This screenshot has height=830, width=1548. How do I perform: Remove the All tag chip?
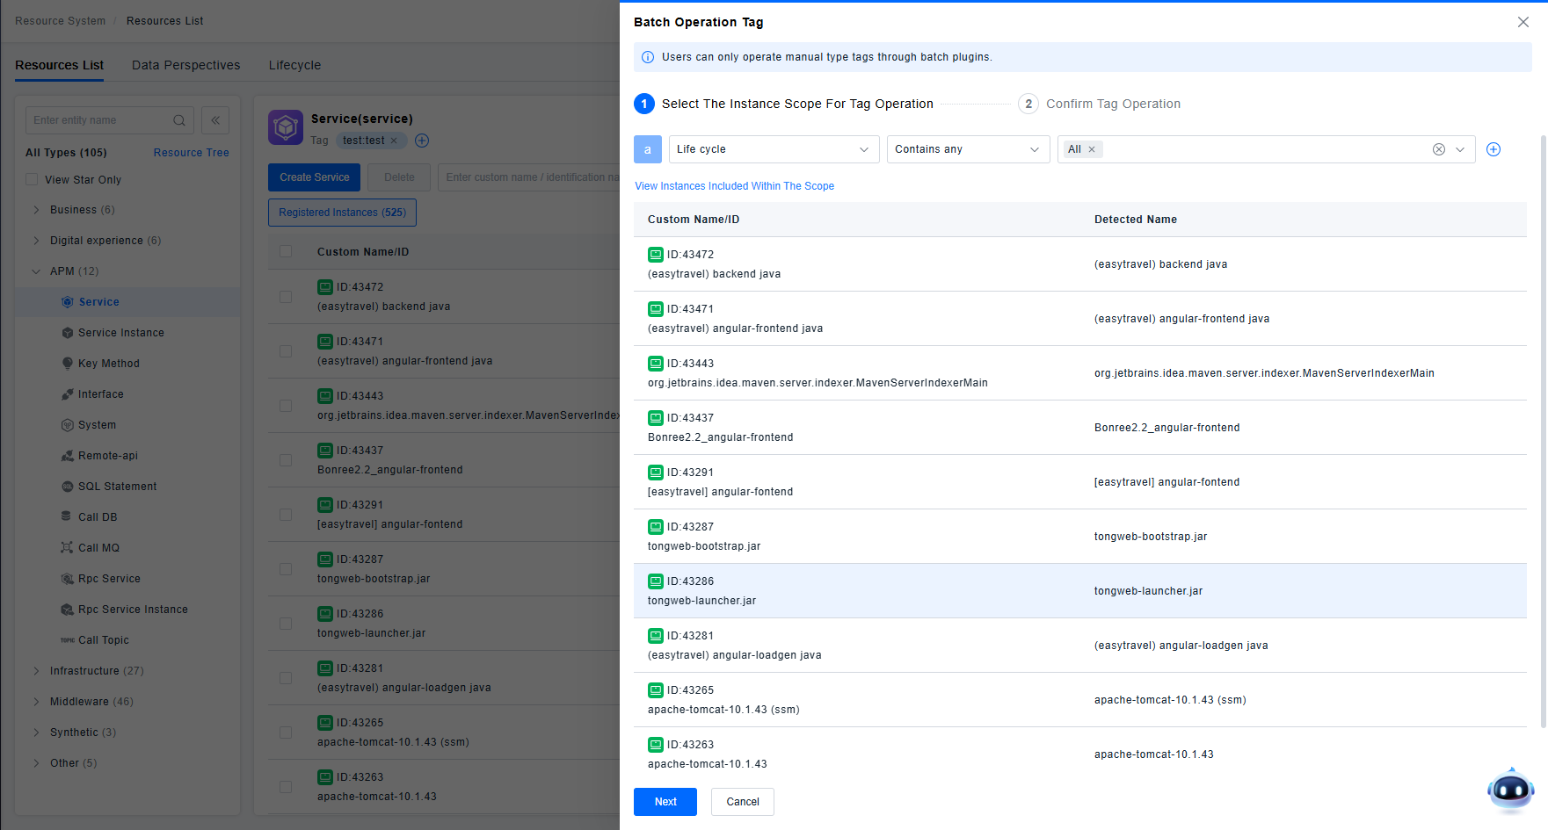[1092, 149]
